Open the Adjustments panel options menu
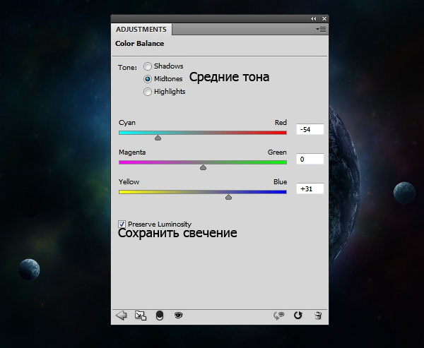The image size is (424, 348). point(321,30)
